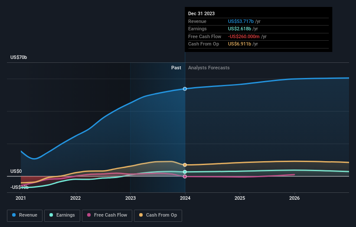Click the 'Analysts Forecasts' label
The image size is (356, 227).
tap(209, 68)
